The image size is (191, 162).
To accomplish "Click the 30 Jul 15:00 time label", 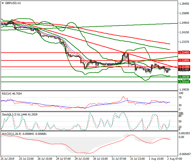I will [100, 159].
